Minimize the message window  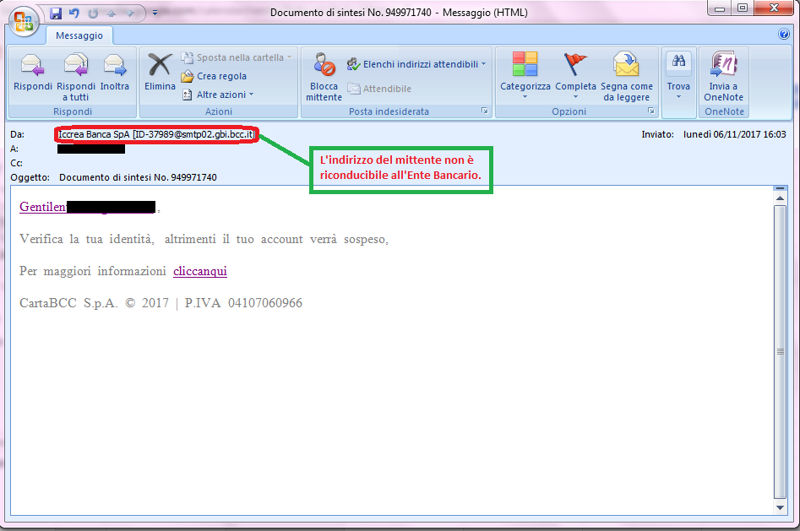pos(720,8)
